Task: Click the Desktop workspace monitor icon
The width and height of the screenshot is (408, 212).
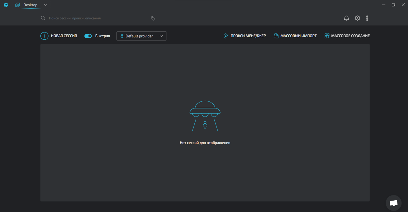Action: point(17,5)
